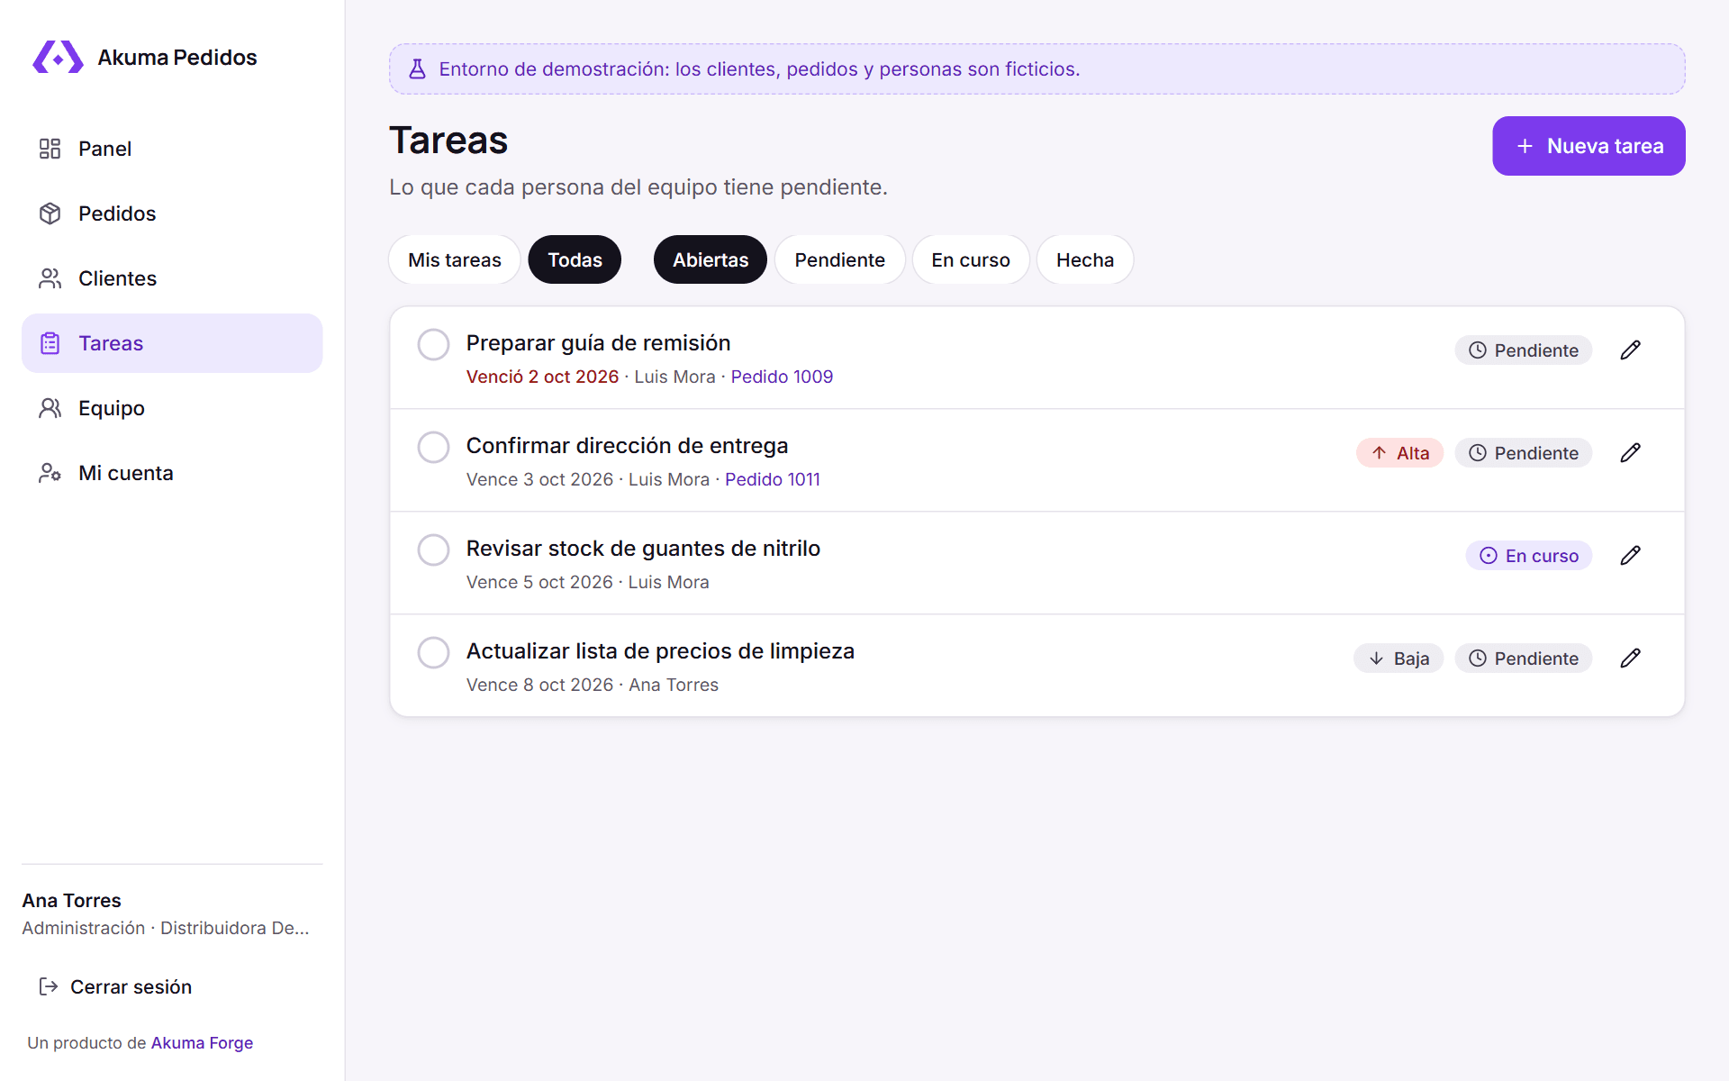Click Pendiente badge on Preparar guía row
1729x1081 pixels.
click(x=1524, y=350)
